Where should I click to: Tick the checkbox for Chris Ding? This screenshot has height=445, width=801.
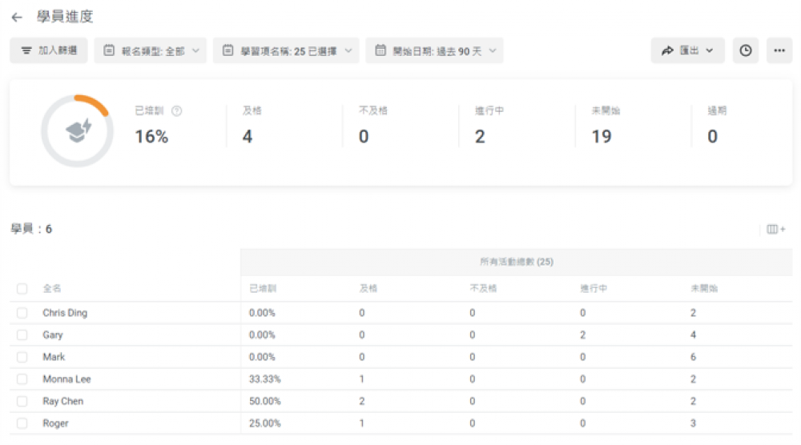click(x=22, y=313)
